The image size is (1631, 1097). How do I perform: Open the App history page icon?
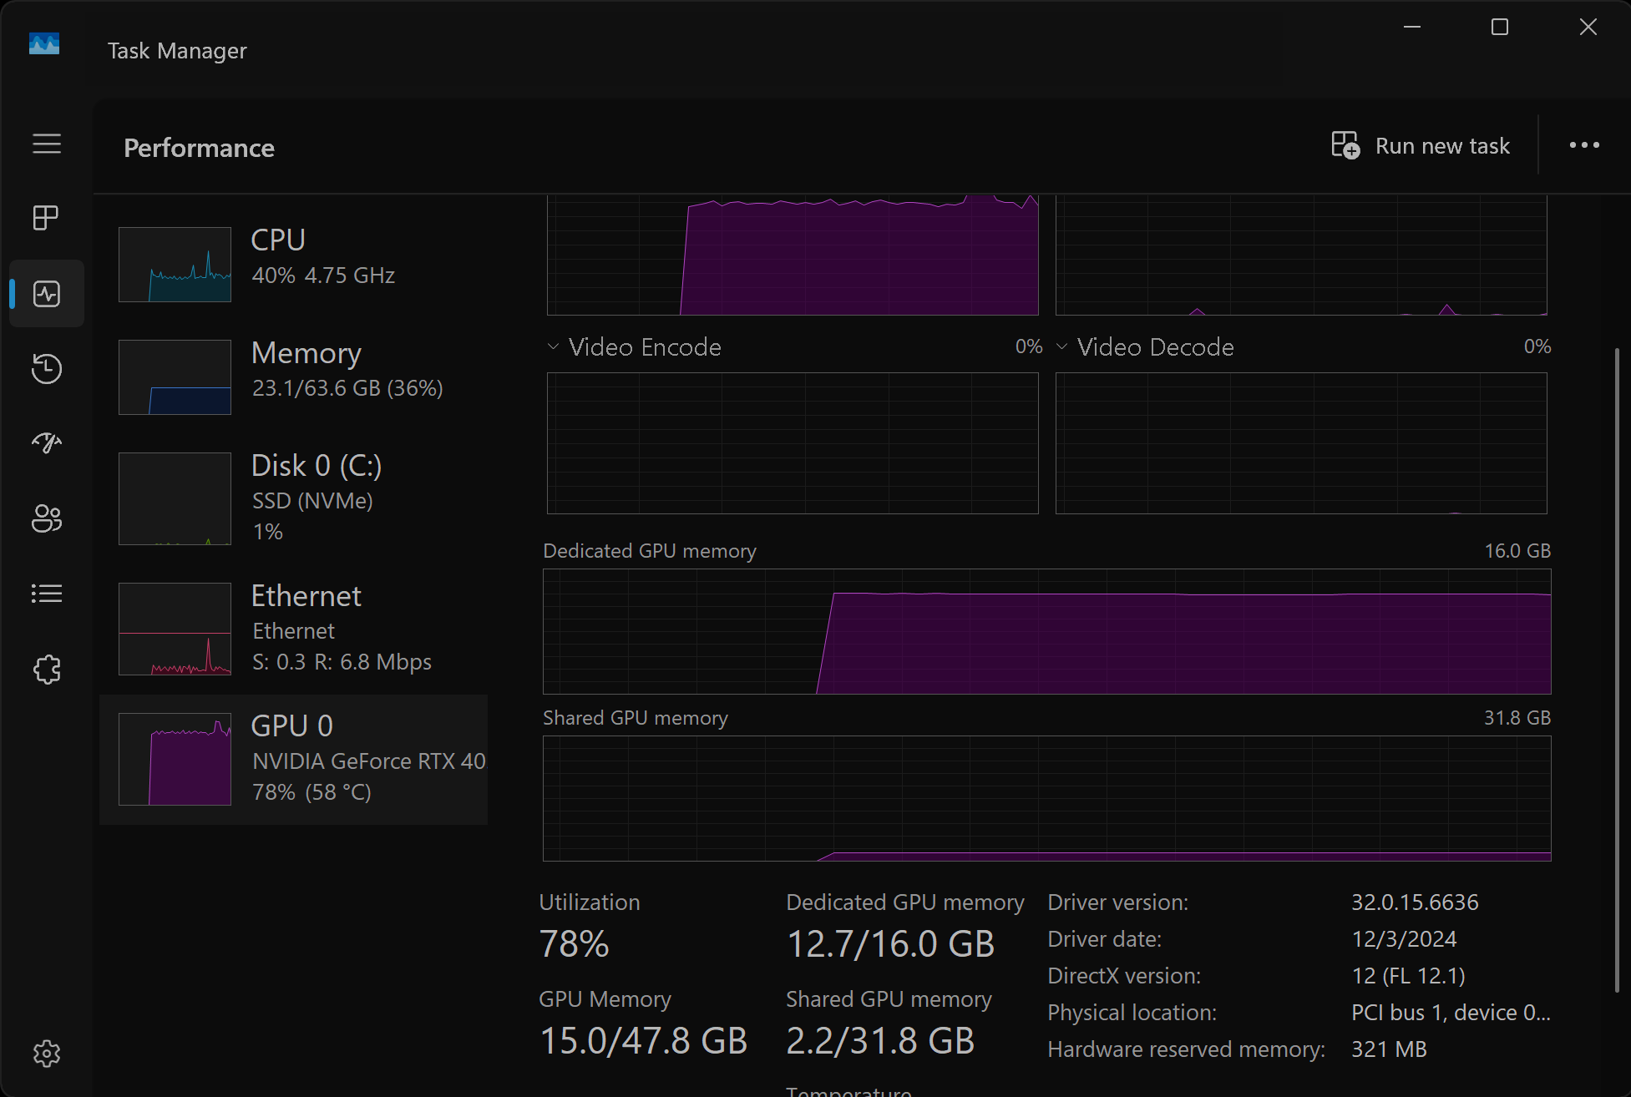tap(47, 368)
